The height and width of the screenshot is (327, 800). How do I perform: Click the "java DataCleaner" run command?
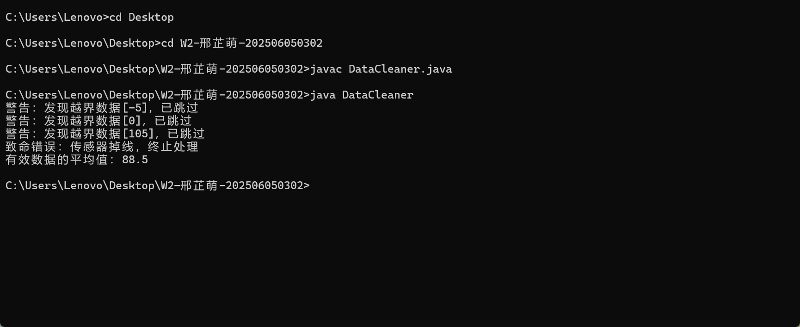click(361, 95)
